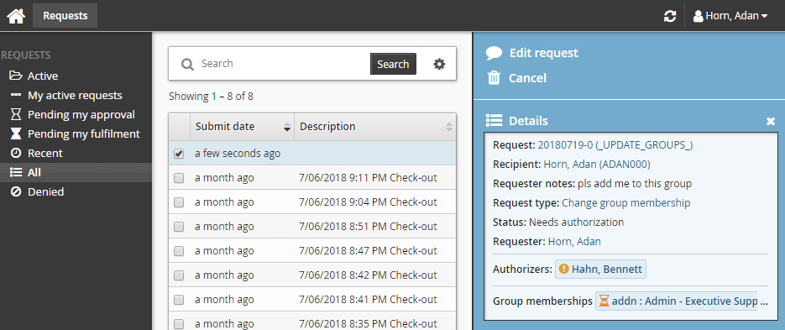This screenshot has width=785, height=330.
Task: Open the Horn, Adan user menu
Action: [x=730, y=16]
